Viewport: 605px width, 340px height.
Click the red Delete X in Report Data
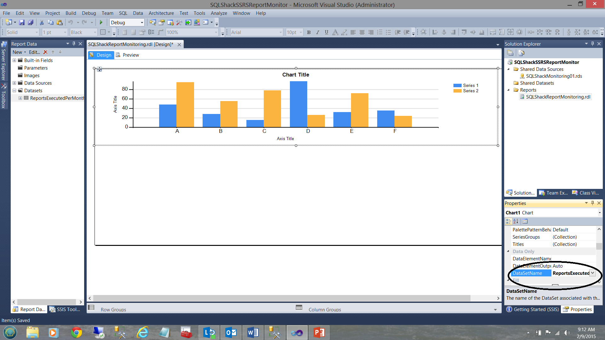click(45, 52)
